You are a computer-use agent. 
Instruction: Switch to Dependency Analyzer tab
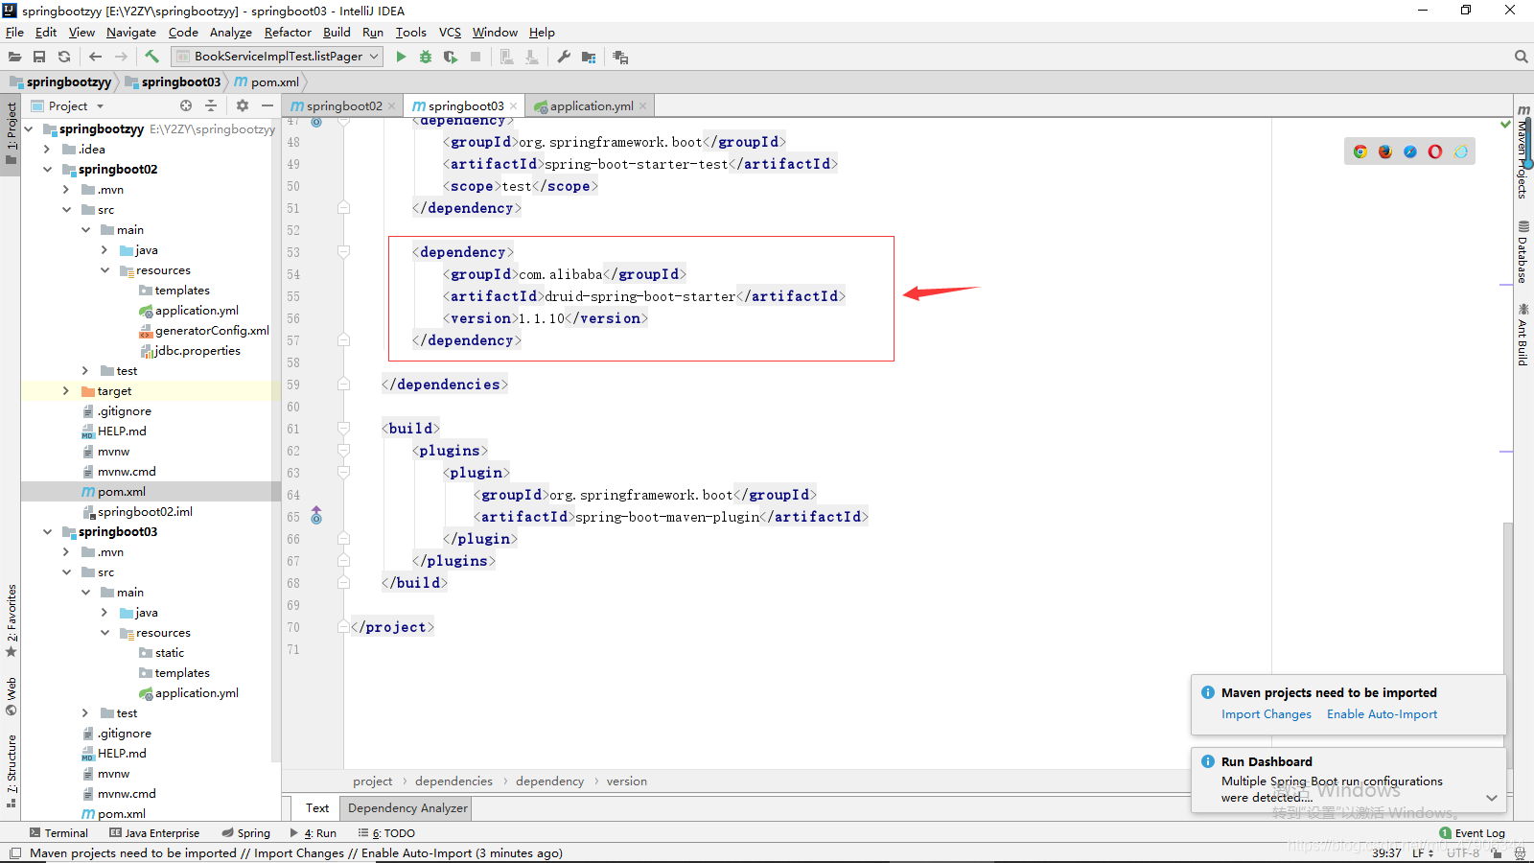click(x=407, y=808)
